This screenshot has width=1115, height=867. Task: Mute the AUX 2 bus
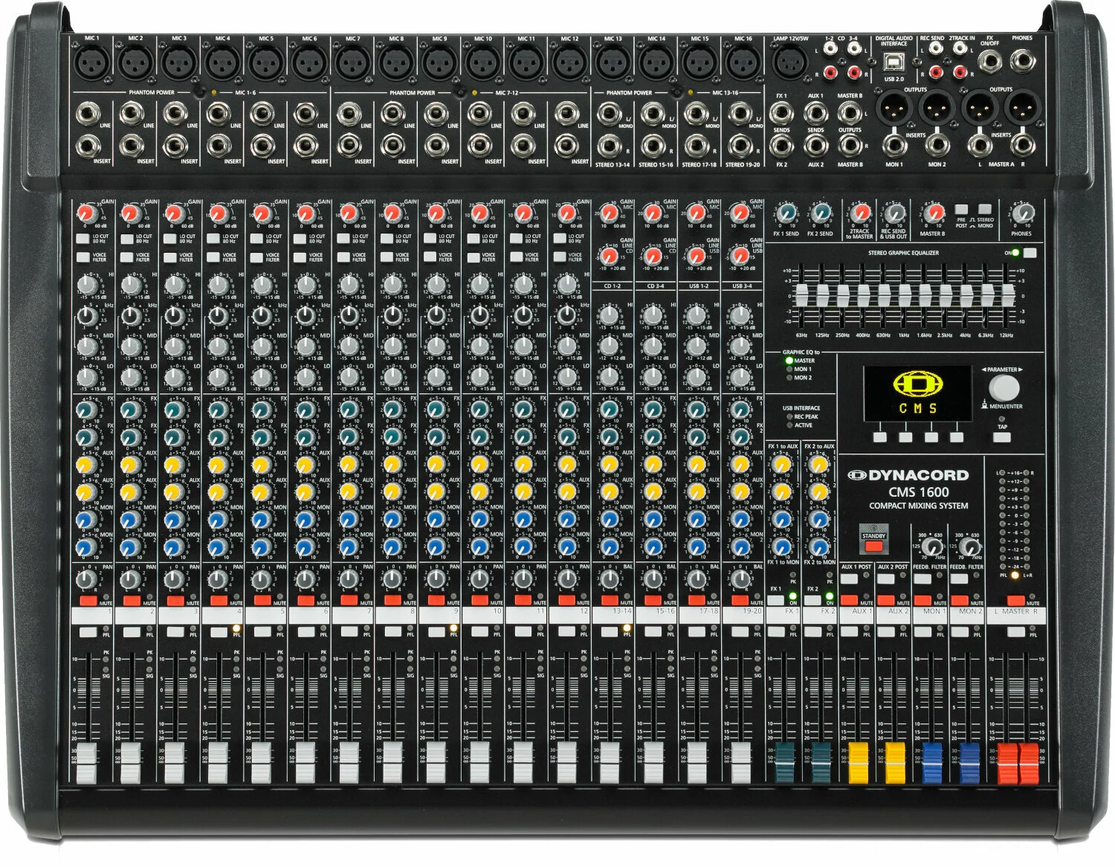(886, 601)
